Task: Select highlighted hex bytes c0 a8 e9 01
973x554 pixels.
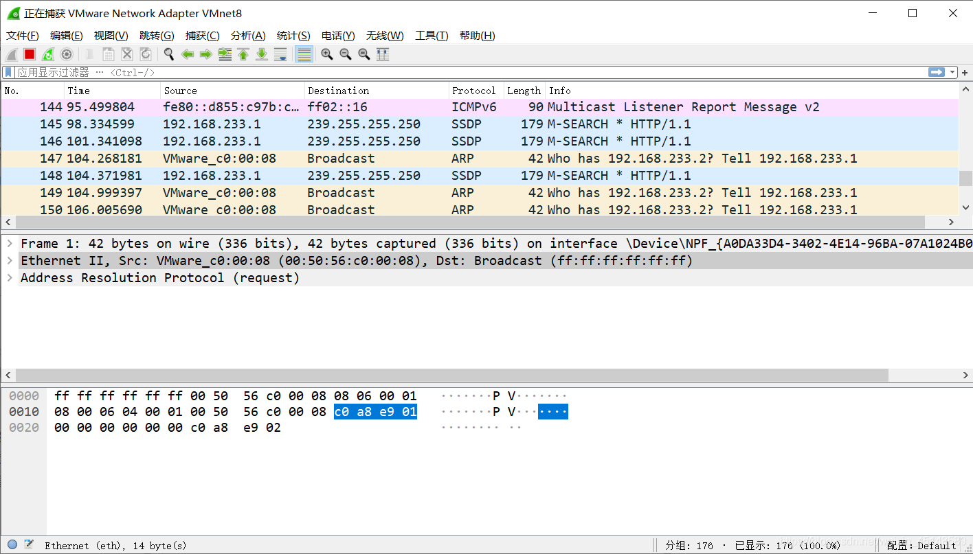Action: 375,412
